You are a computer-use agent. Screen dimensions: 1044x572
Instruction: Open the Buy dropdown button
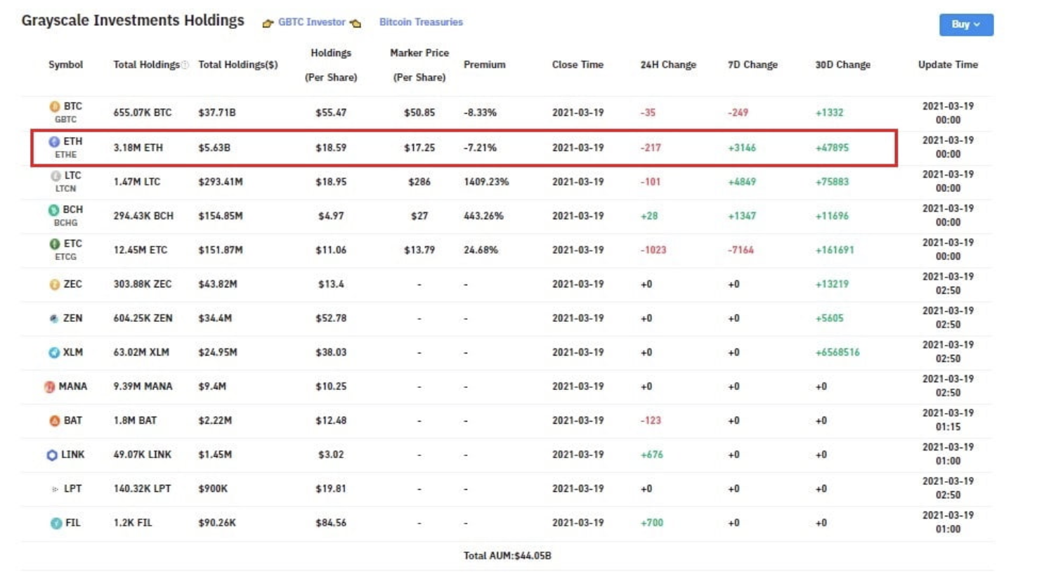point(966,25)
